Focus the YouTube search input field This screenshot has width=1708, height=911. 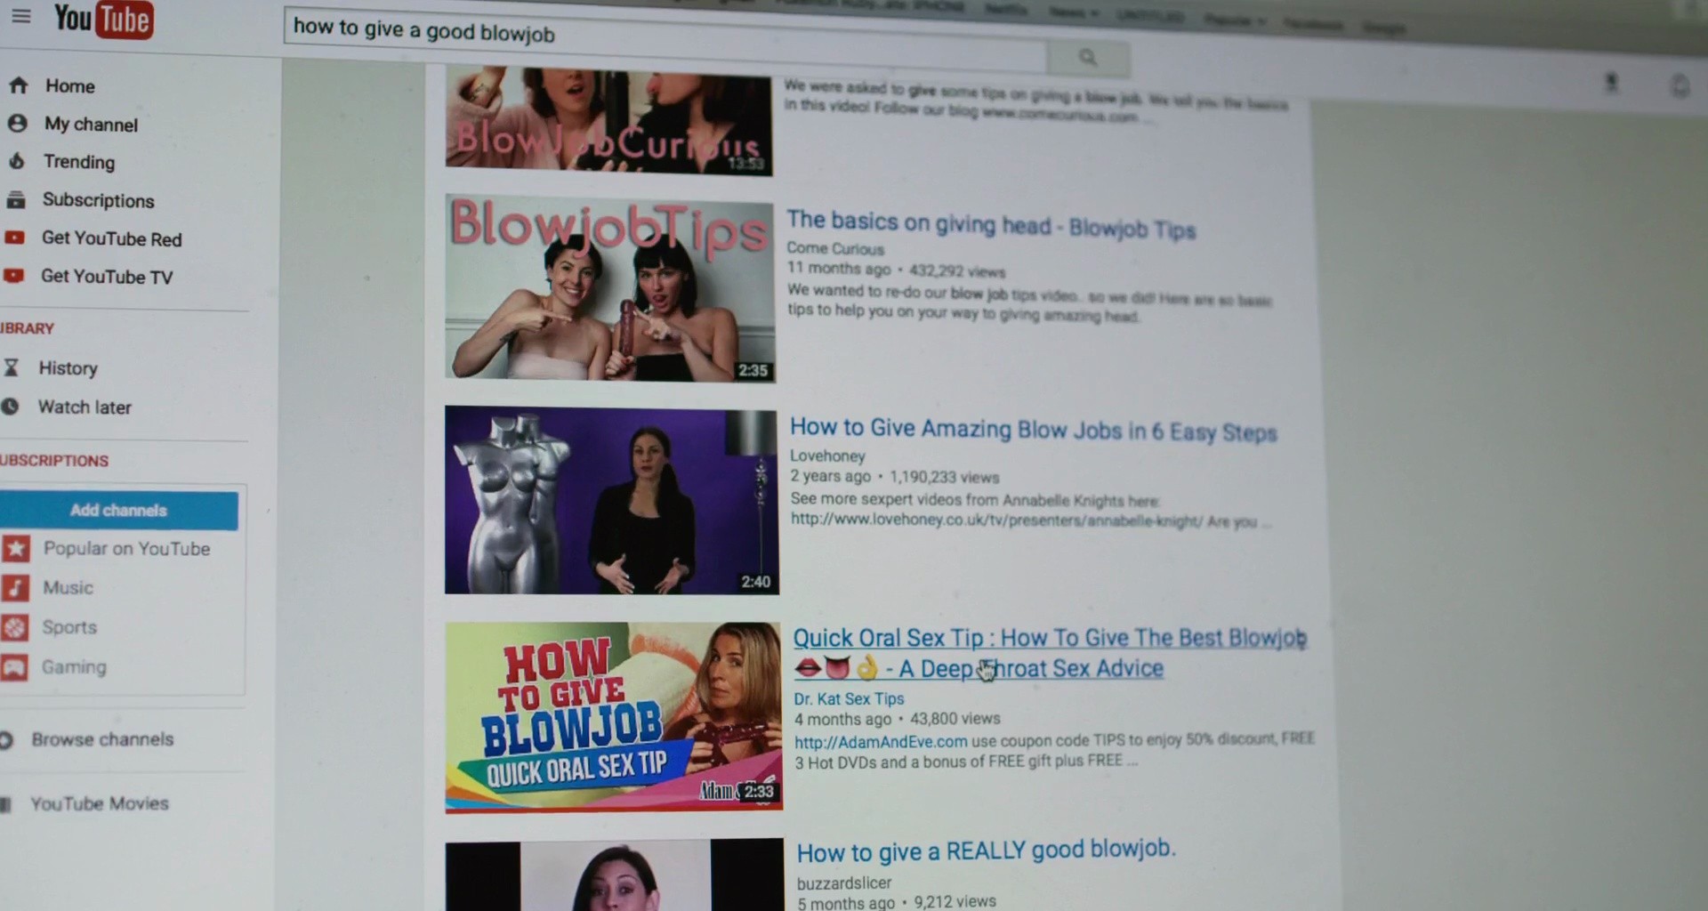[x=665, y=39]
